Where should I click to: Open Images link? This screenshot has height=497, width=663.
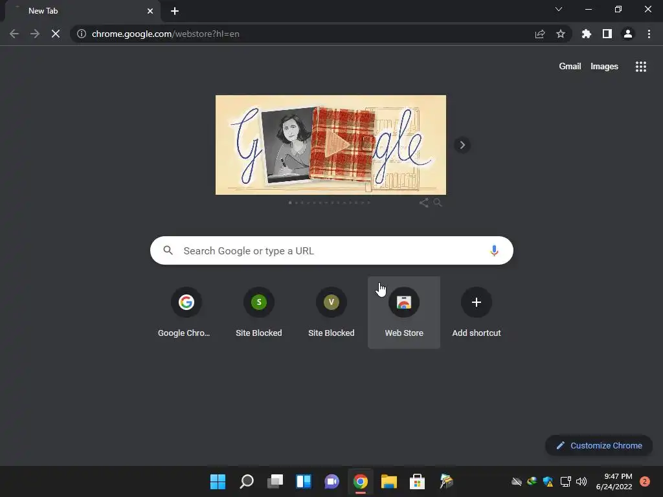coord(604,67)
